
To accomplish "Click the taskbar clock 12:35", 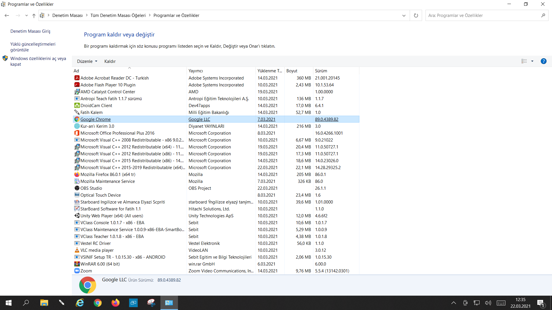I will (520, 299).
